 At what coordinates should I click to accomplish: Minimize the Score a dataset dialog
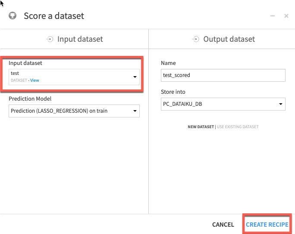pos(273,16)
